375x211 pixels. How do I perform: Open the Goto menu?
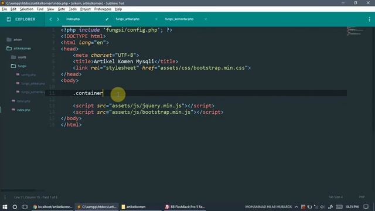click(62, 9)
